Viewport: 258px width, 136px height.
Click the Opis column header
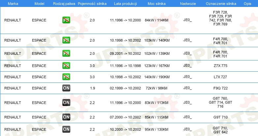(247, 4)
